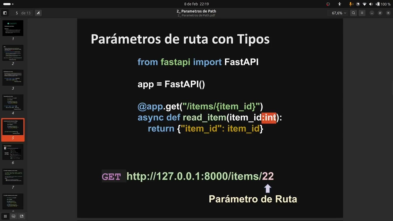The image size is (393, 221).
Task: Open the search magnifier icon
Action: (353, 13)
